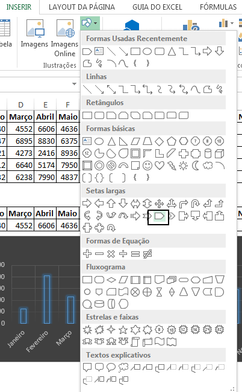This screenshot has width=242, height=392.
Task: Pick the rounded rectangle in Retângulos
Action: coord(99,115)
